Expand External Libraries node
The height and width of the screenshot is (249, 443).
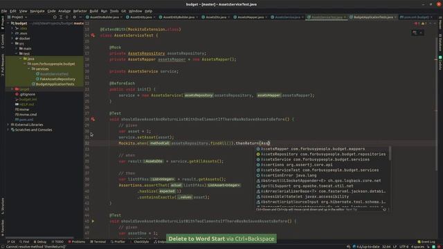(x=8, y=124)
